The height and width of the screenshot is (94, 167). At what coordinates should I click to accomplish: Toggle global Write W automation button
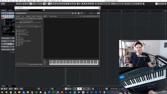(x=26, y=4)
